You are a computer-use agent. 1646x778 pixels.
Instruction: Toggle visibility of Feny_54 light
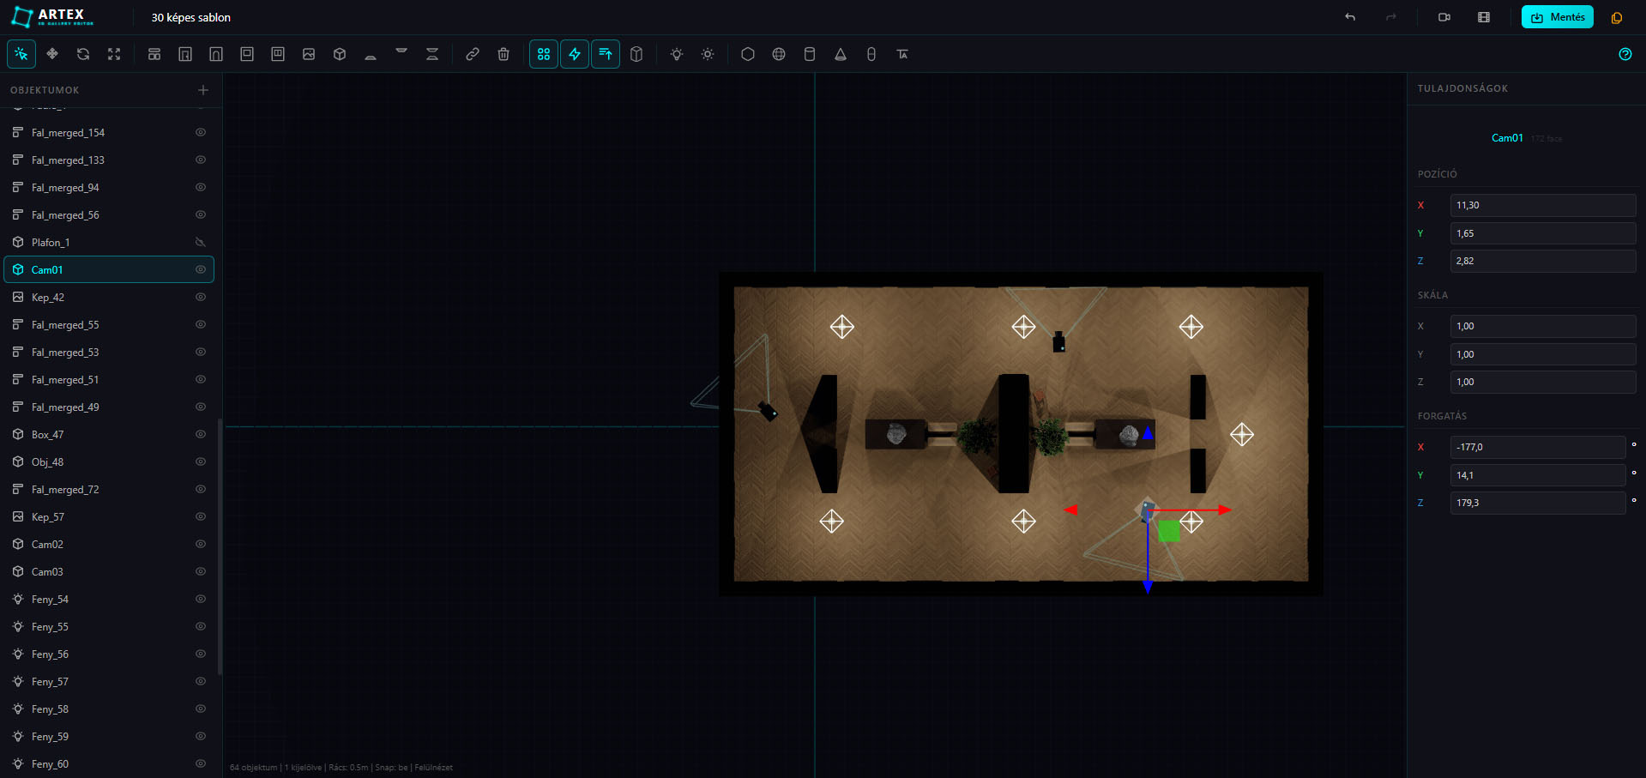click(x=201, y=599)
